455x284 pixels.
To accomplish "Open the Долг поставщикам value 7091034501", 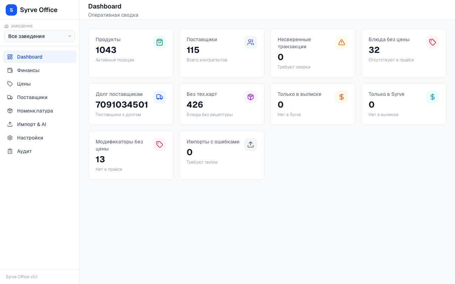I will pos(122,105).
